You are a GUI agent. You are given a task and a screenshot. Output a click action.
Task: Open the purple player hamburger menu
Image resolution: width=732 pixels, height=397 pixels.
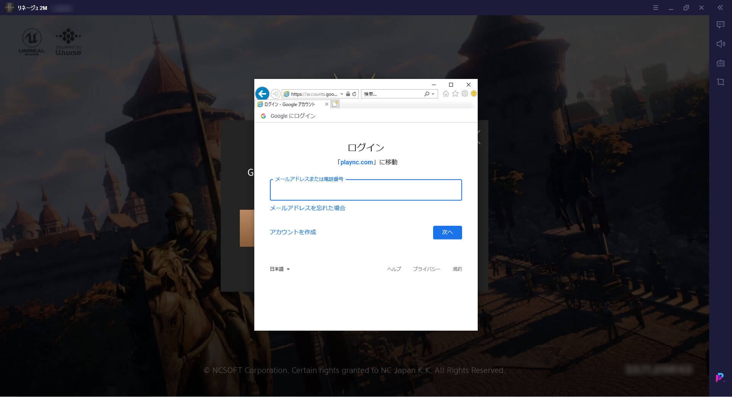tap(656, 8)
